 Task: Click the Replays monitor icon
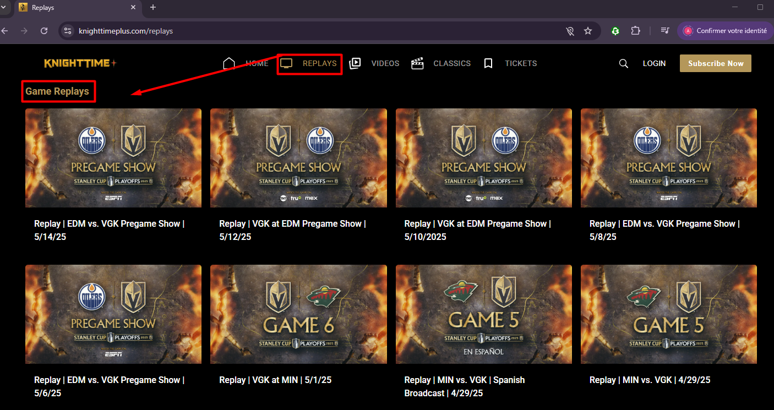click(286, 63)
